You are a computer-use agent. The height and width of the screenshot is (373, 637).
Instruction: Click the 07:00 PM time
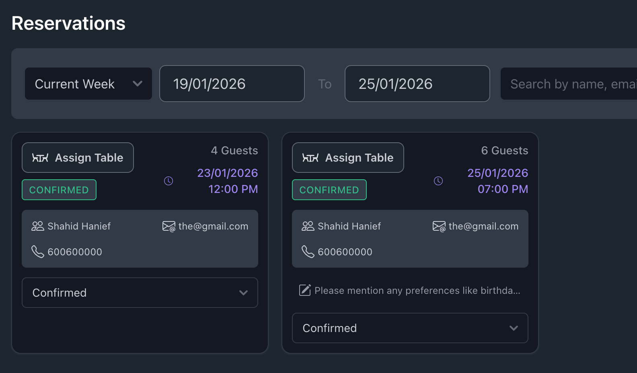[x=503, y=189]
